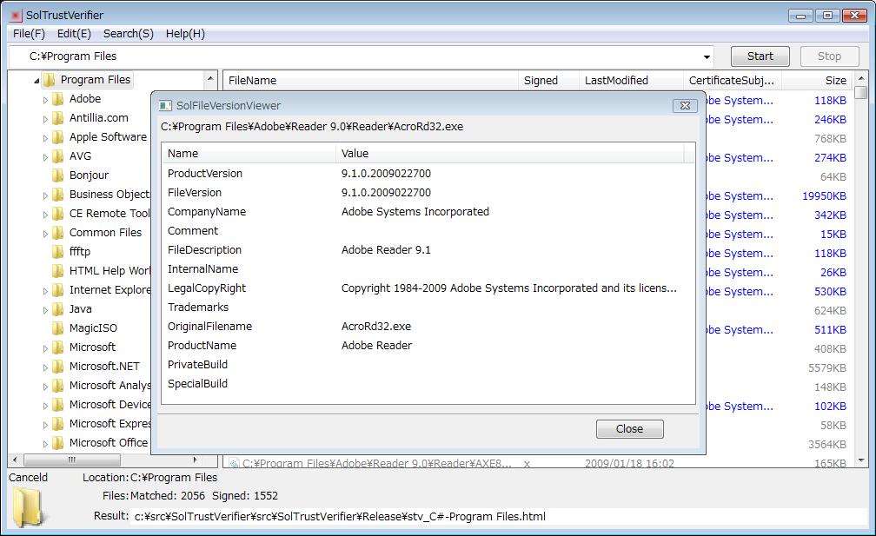Viewport: 876px width, 536px height.
Task: Click the Microsoft Device folder icon
Action: click(58, 405)
